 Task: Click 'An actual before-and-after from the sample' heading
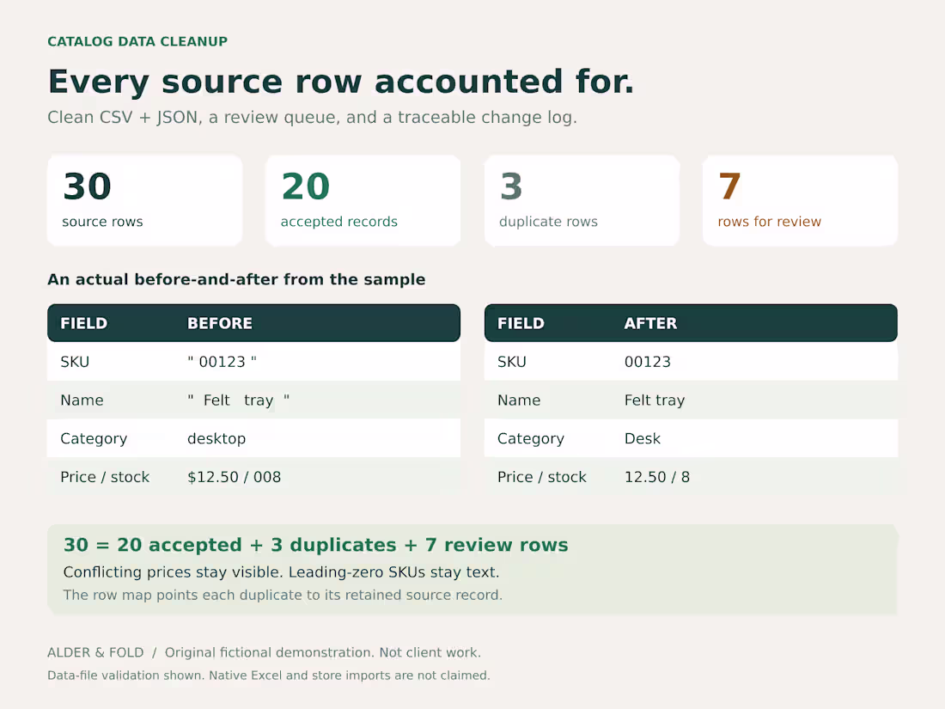(x=236, y=279)
